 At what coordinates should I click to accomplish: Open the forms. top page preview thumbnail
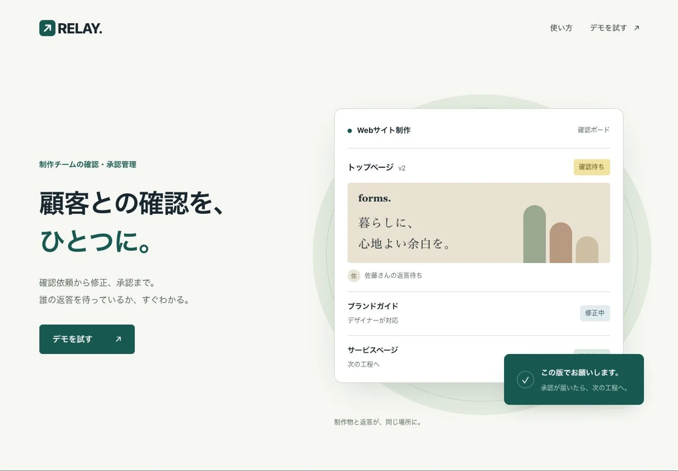tap(478, 223)
